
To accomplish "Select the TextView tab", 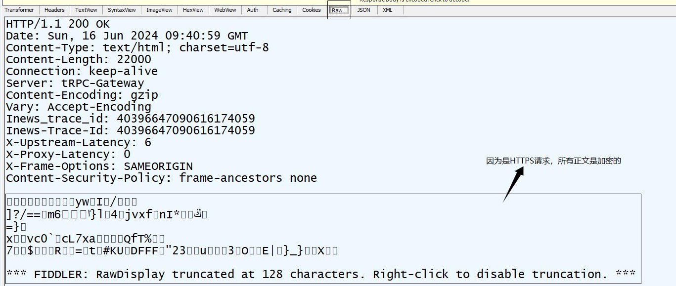I will (x=86, y=10).
